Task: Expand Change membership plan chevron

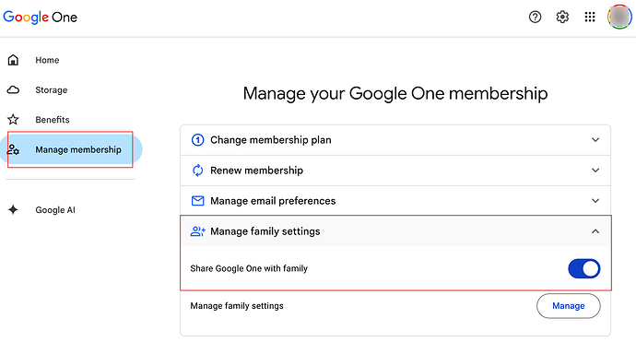Action: pyautogui.click(x=595, y=140)
